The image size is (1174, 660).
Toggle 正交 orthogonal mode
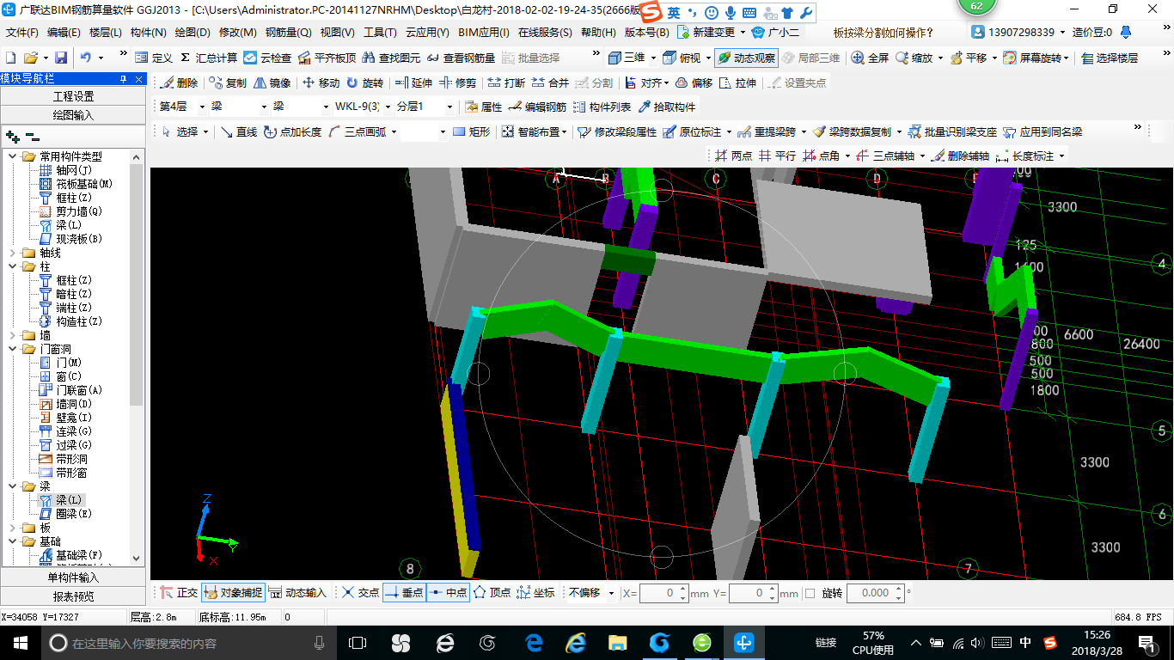(x=179, y=592)
